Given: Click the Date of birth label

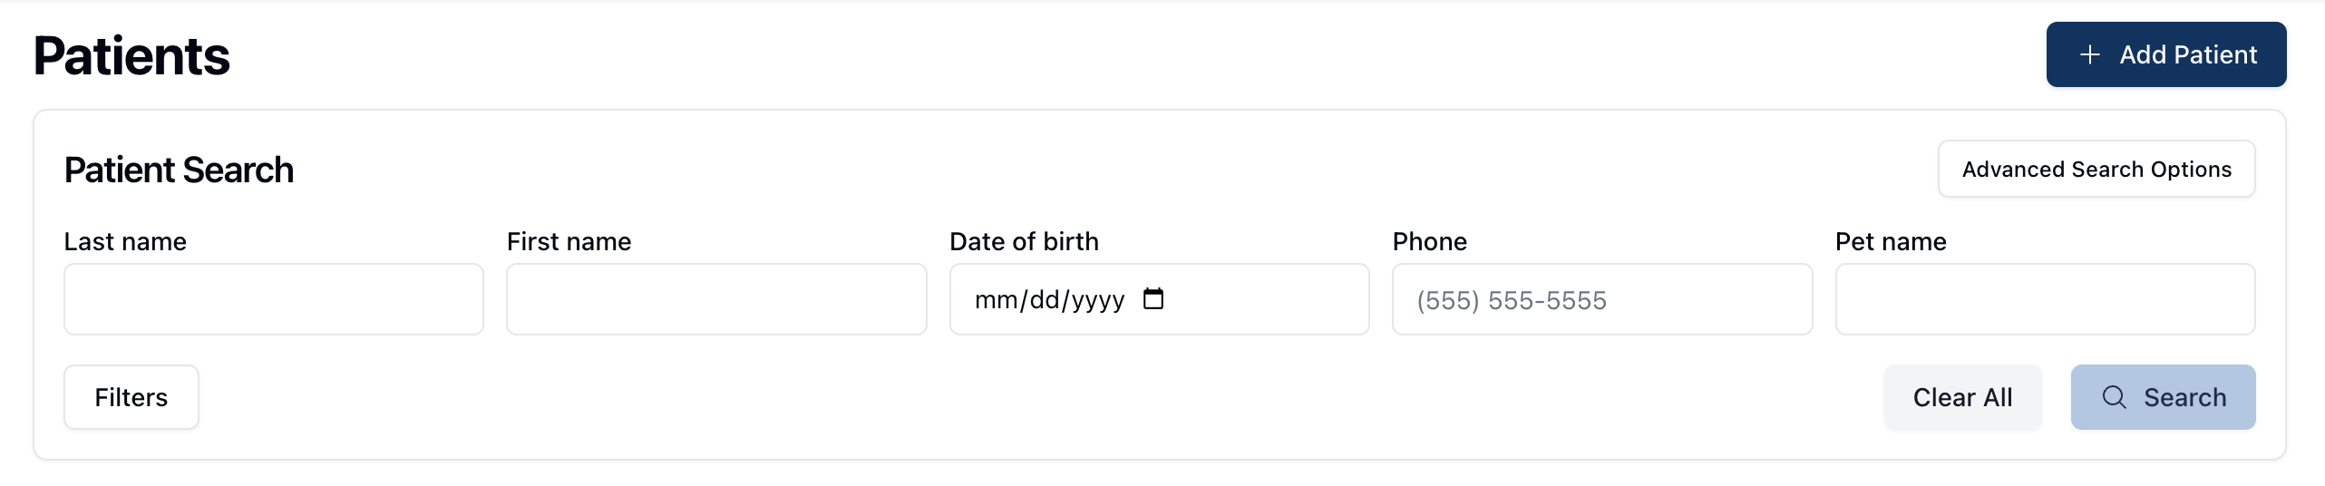Looking at the screenshot, I should (1024, 242).
